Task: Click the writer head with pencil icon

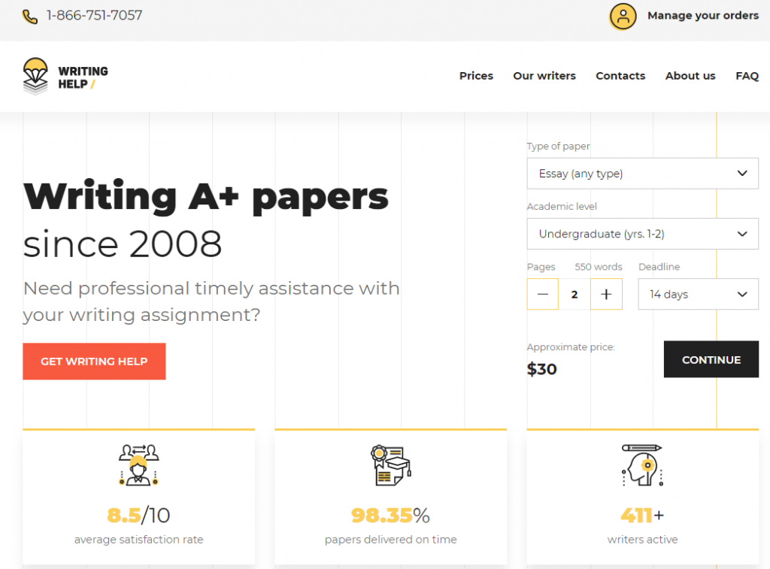Action: click(642, 465)
